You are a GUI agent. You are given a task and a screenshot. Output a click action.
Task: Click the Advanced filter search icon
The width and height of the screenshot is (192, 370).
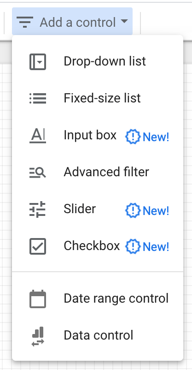click(x=38, y=172)
